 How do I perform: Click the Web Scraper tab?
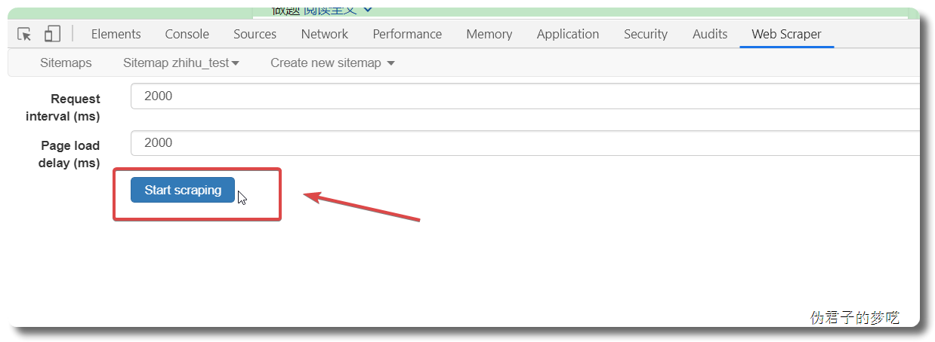click(x=786, y=34)
